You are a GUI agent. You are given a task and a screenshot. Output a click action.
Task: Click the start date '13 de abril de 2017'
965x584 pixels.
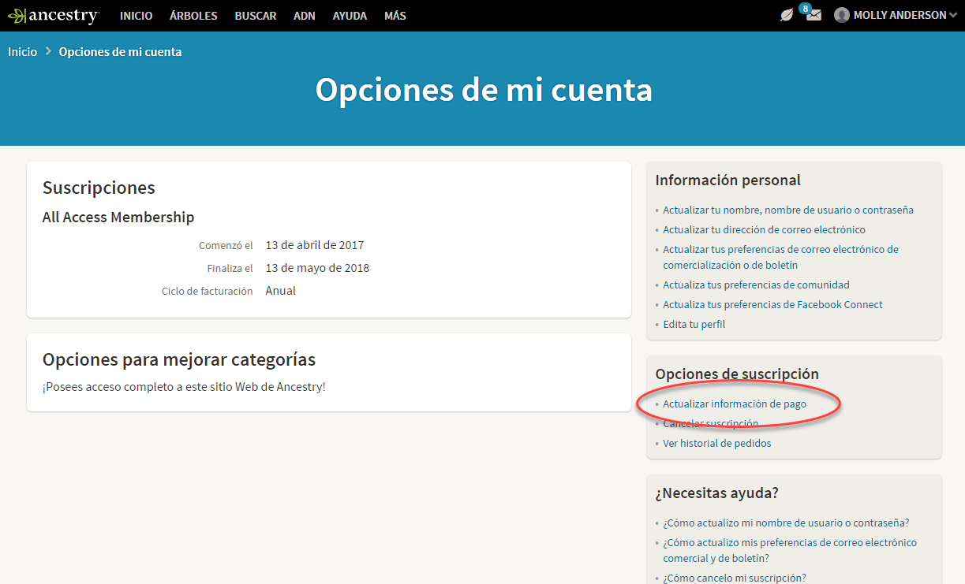[x=315, y=245]
